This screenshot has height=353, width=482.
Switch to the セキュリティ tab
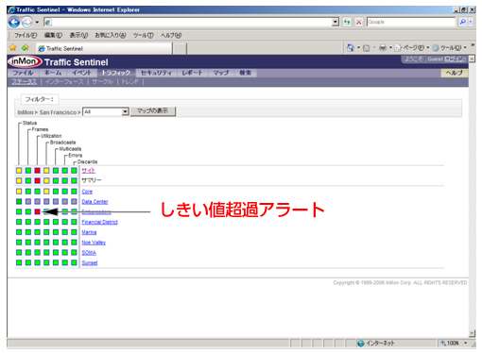156,73
